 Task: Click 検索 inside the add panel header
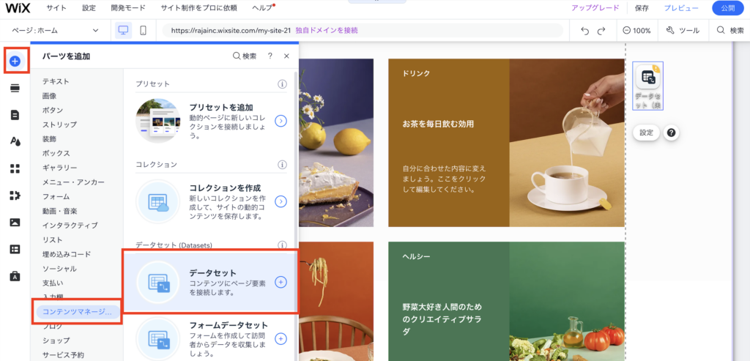tap(245, 56)
